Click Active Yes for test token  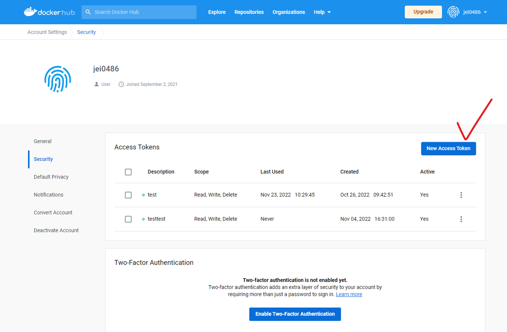coord(424,195)
